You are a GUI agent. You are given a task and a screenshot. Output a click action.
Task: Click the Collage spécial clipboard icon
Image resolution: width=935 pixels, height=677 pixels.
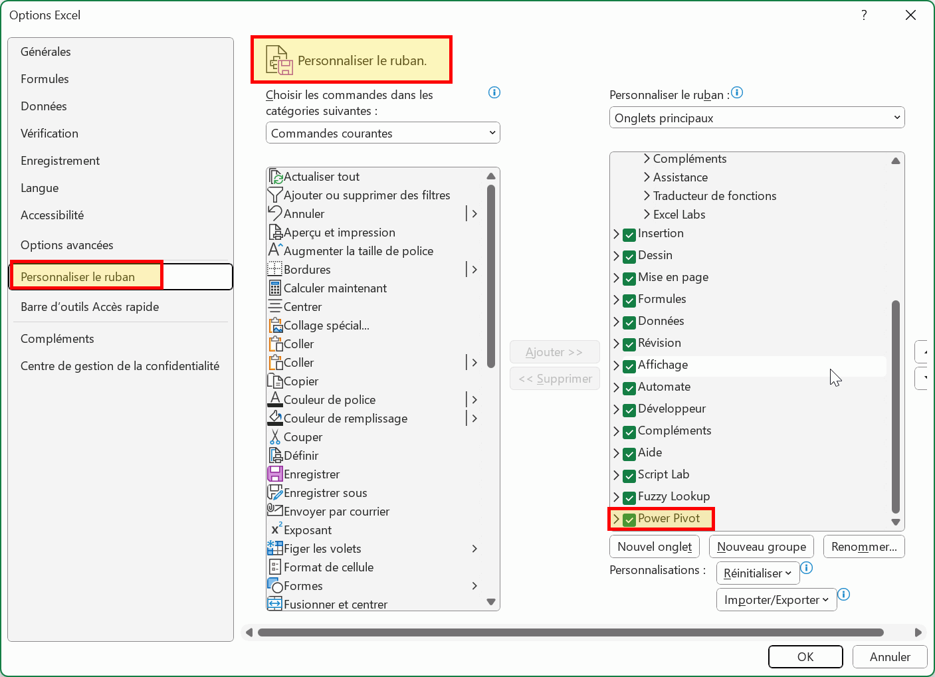pos(275,326)
